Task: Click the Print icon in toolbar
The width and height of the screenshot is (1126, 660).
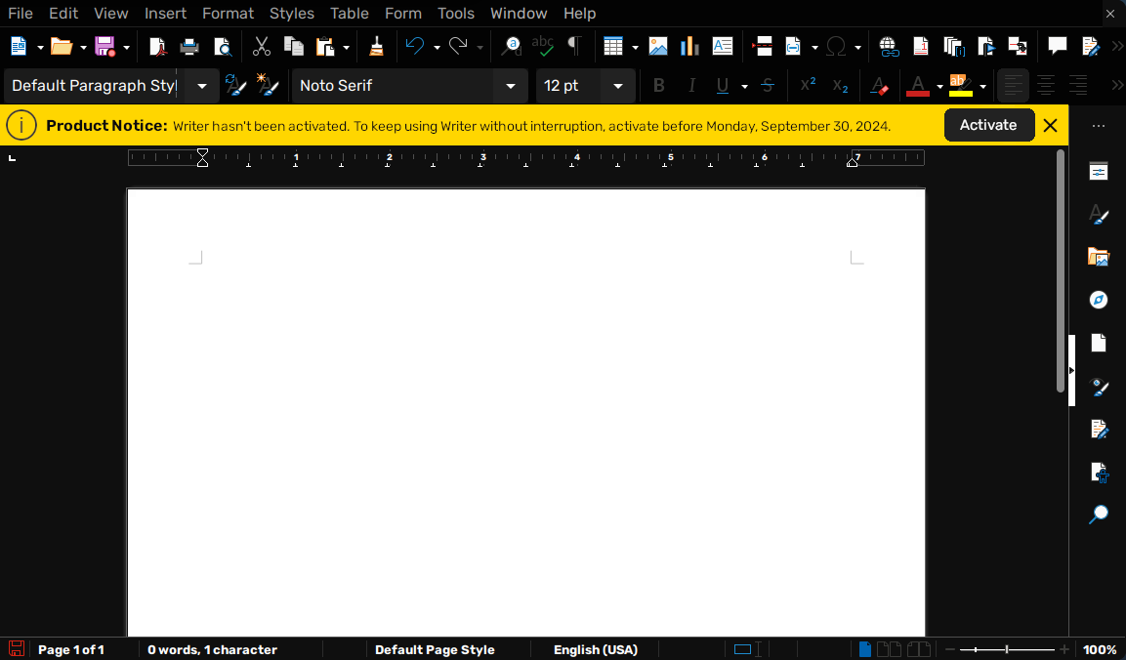Action: [x=189, y=46]
